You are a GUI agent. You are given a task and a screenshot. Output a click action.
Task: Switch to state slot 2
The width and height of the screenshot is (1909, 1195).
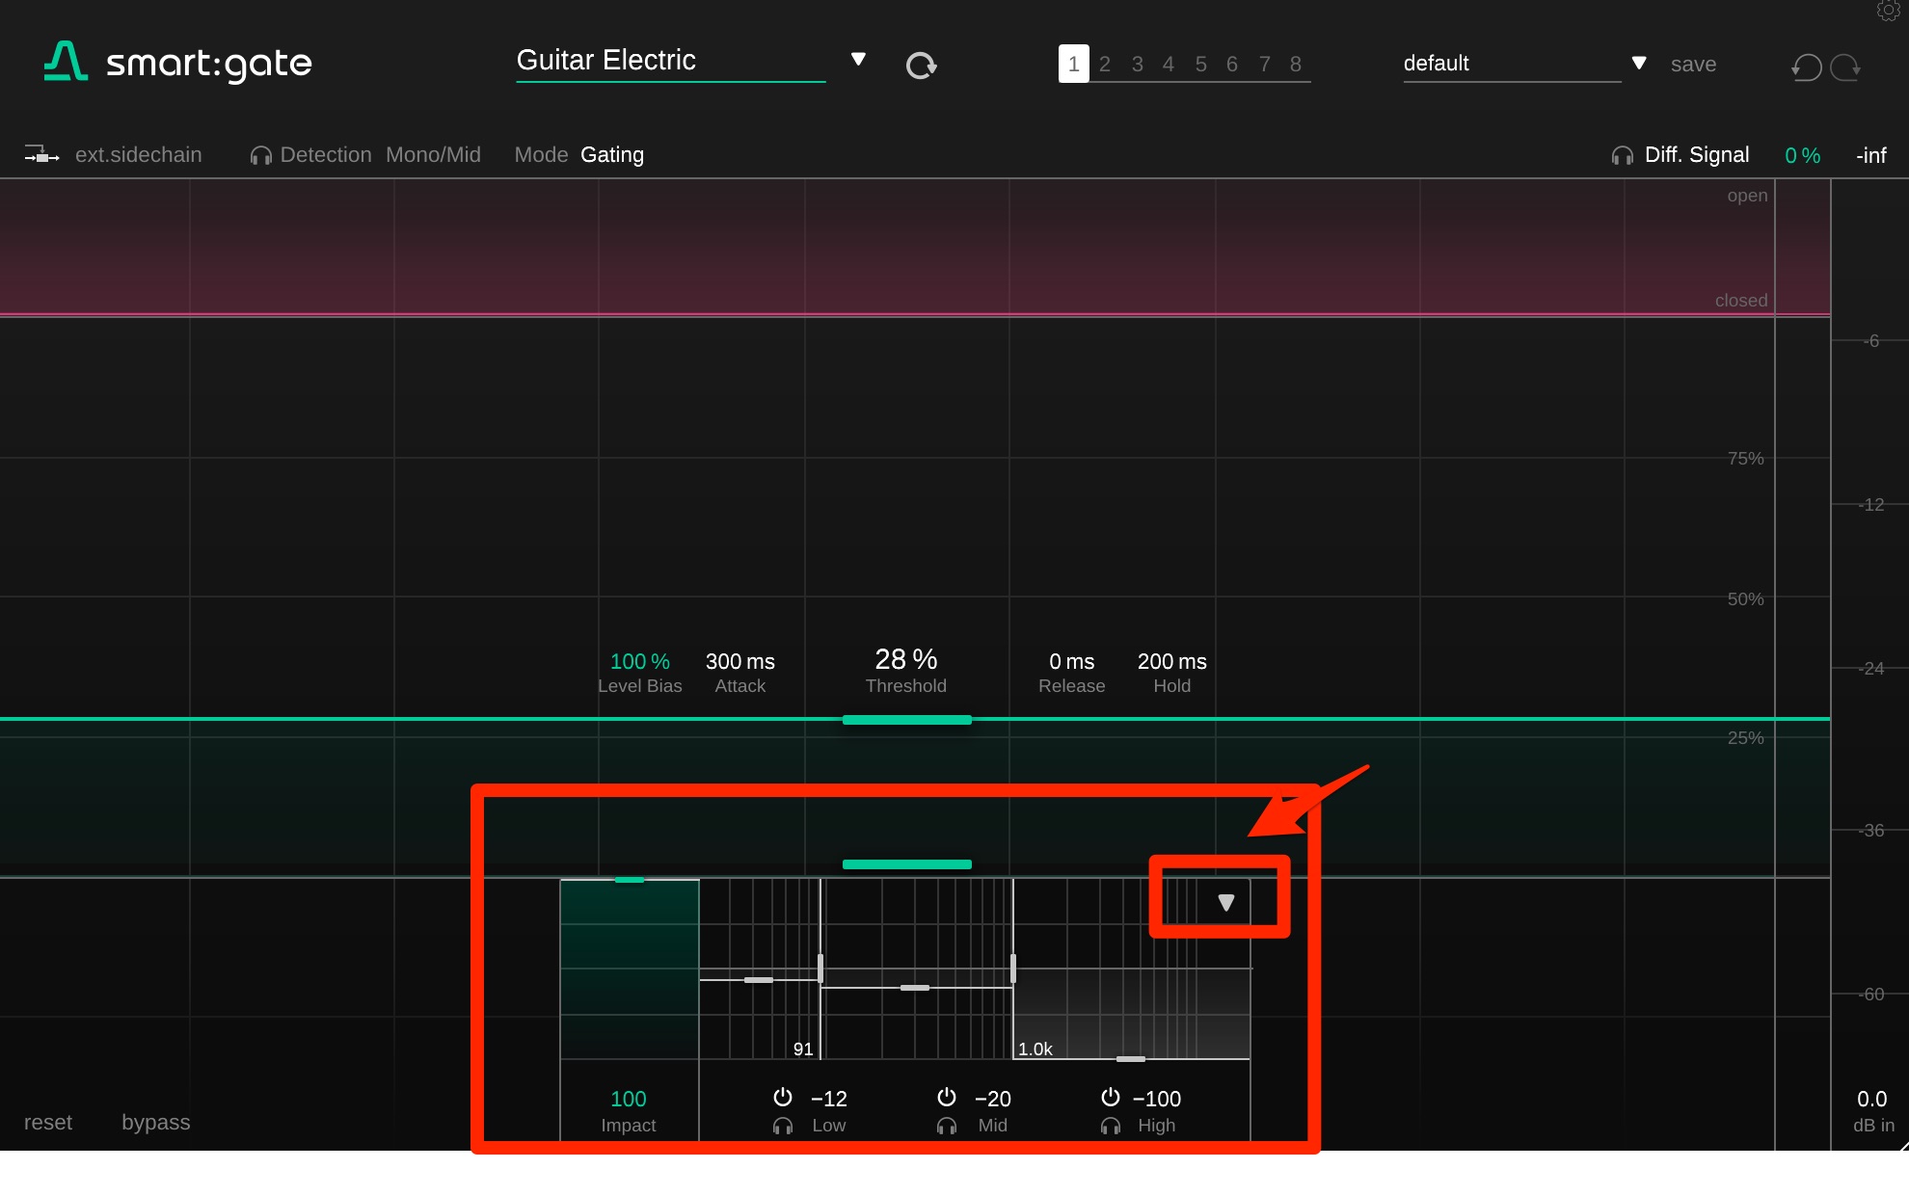[1105, 65]
